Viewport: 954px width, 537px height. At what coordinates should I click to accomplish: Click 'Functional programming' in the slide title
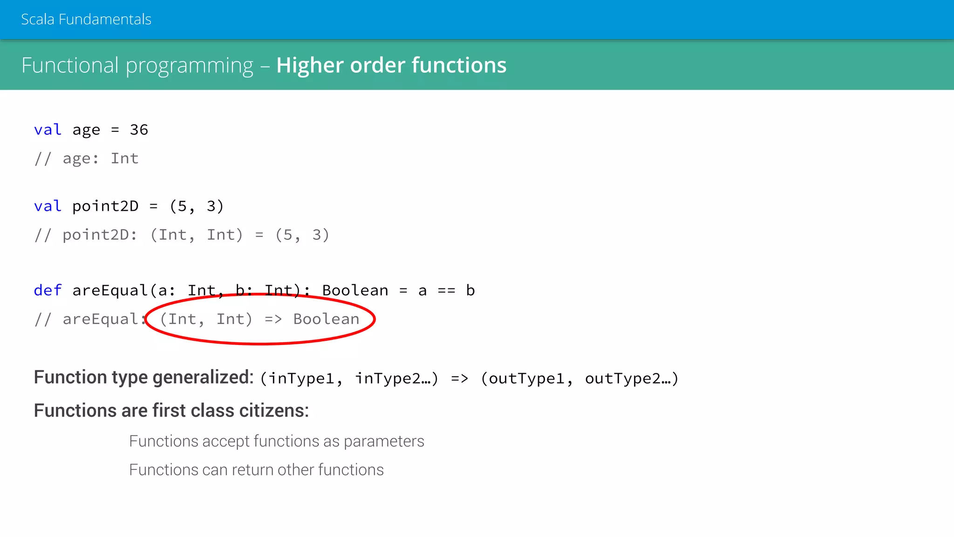137,65
